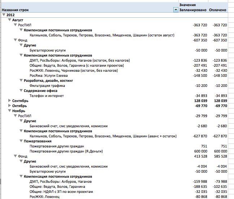Select the Значения header label

(187, 5)
